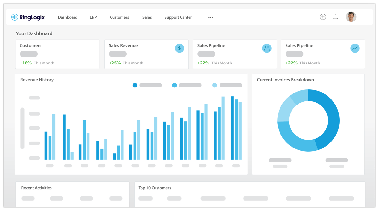This screenshot has height=211, width=379.
Task: Expand the three-dot overflow menu
Action: 211,17
